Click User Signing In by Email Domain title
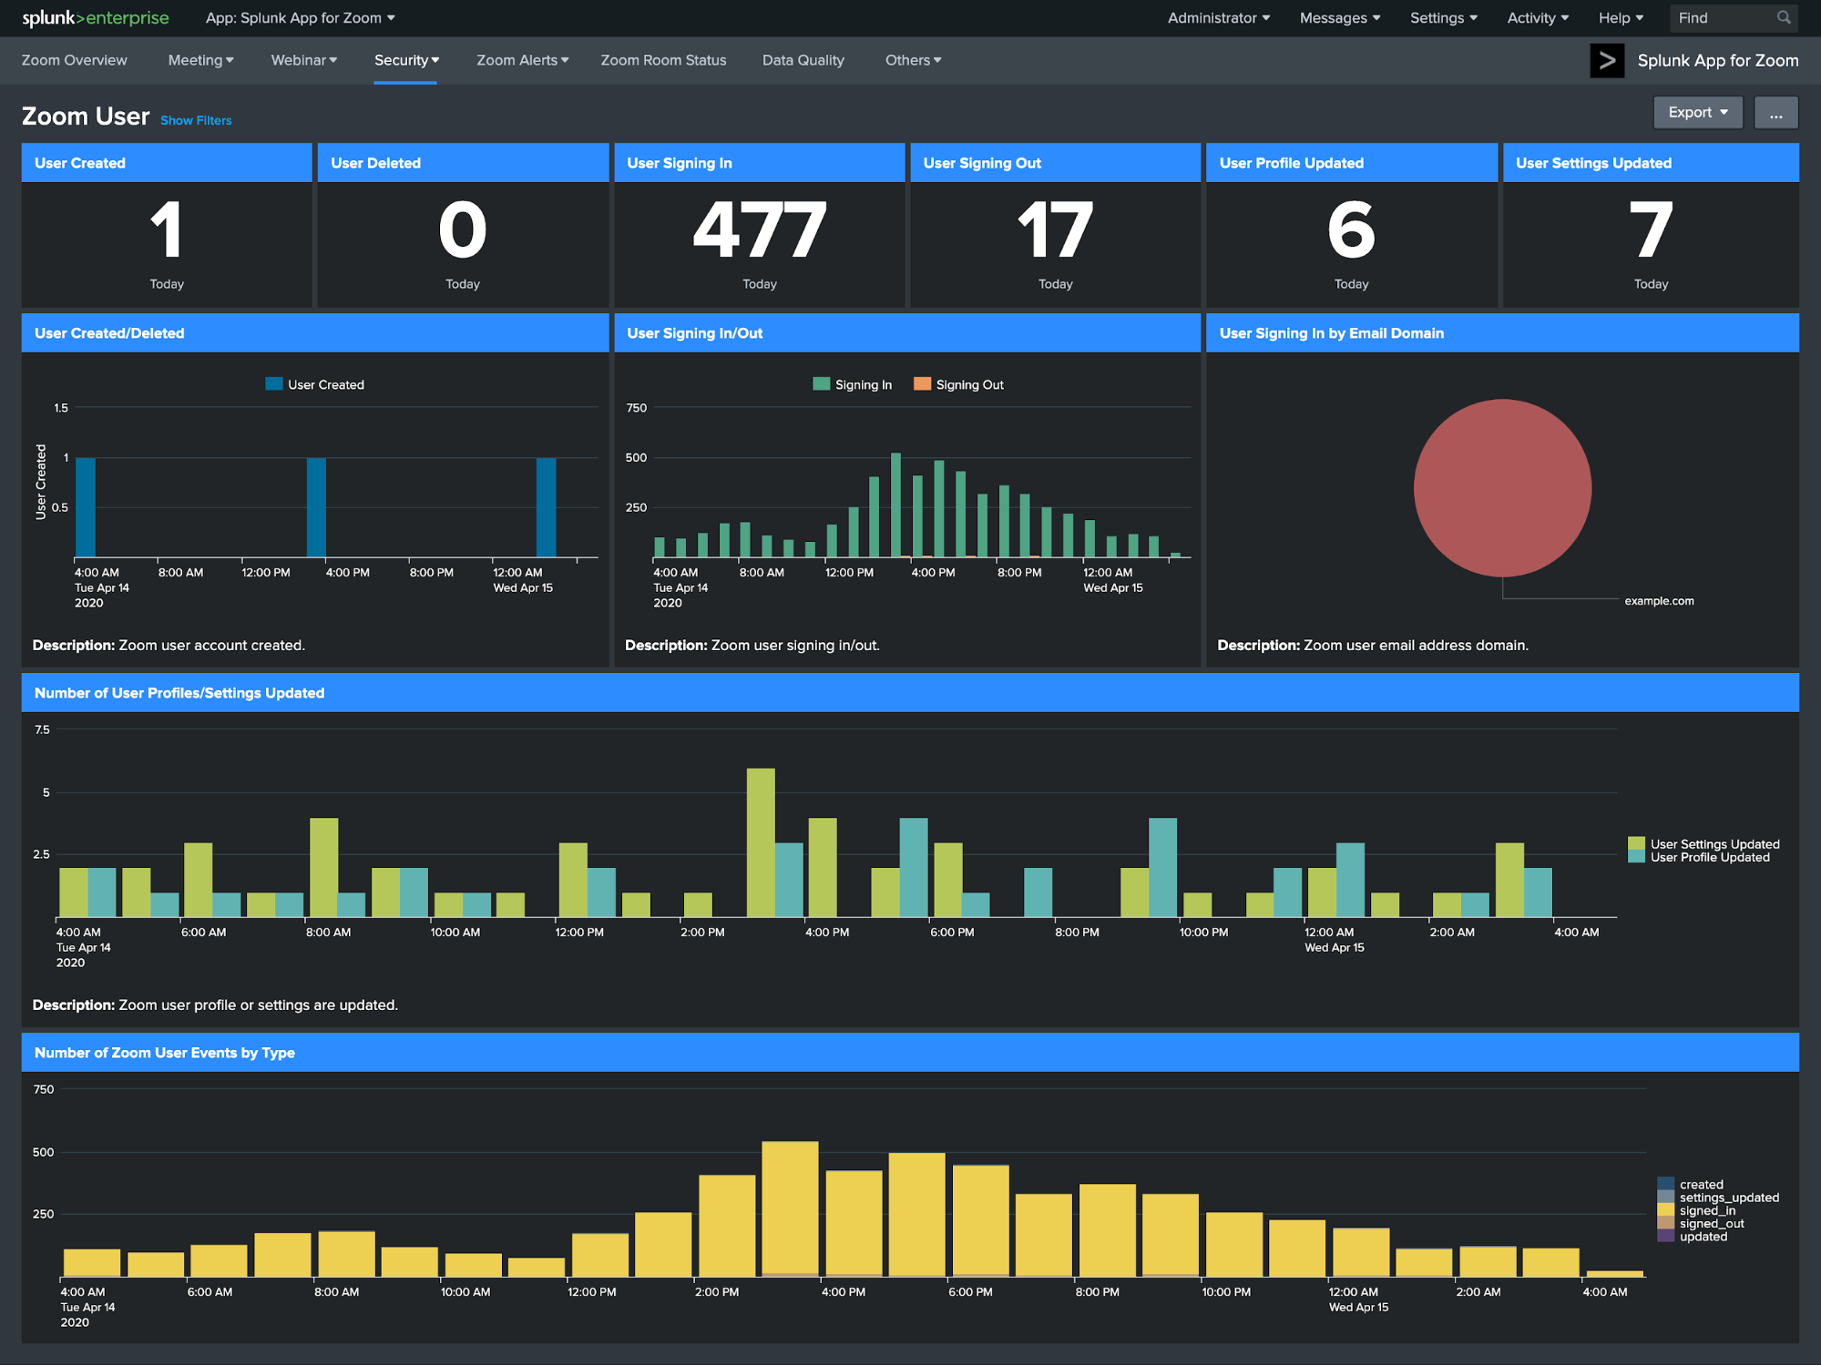This screenshot has height=1366, width=1821. (1331, 333)
